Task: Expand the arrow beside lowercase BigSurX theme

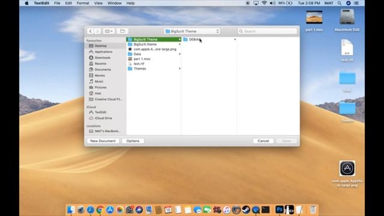Action: point(180,44)
